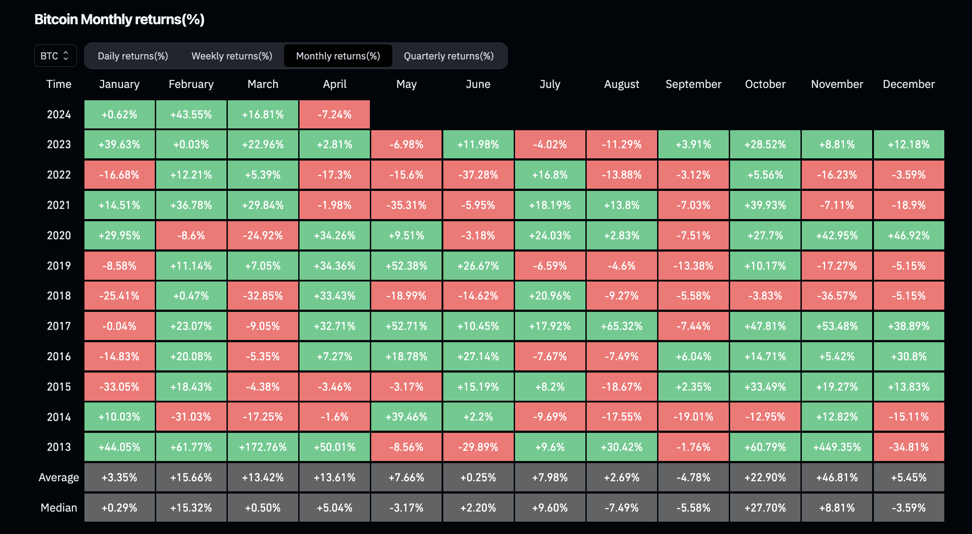The image size is (972, 534).
Task: Select the February column header
Action: [x=191, y=84]
